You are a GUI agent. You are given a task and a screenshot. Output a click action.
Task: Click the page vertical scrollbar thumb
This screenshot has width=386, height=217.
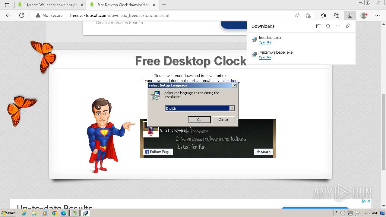(x=383, y=132)
